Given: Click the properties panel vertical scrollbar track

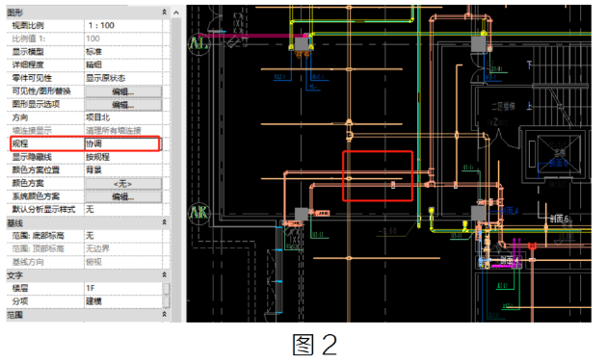Looking at the screenshot, I should 176,170.
